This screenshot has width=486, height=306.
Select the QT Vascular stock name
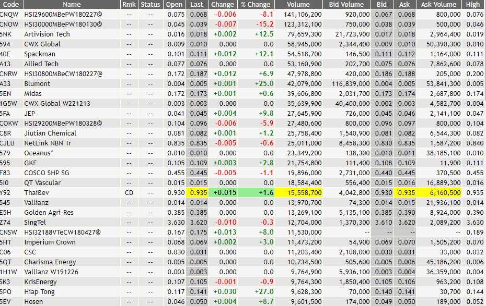coord(42,182)
